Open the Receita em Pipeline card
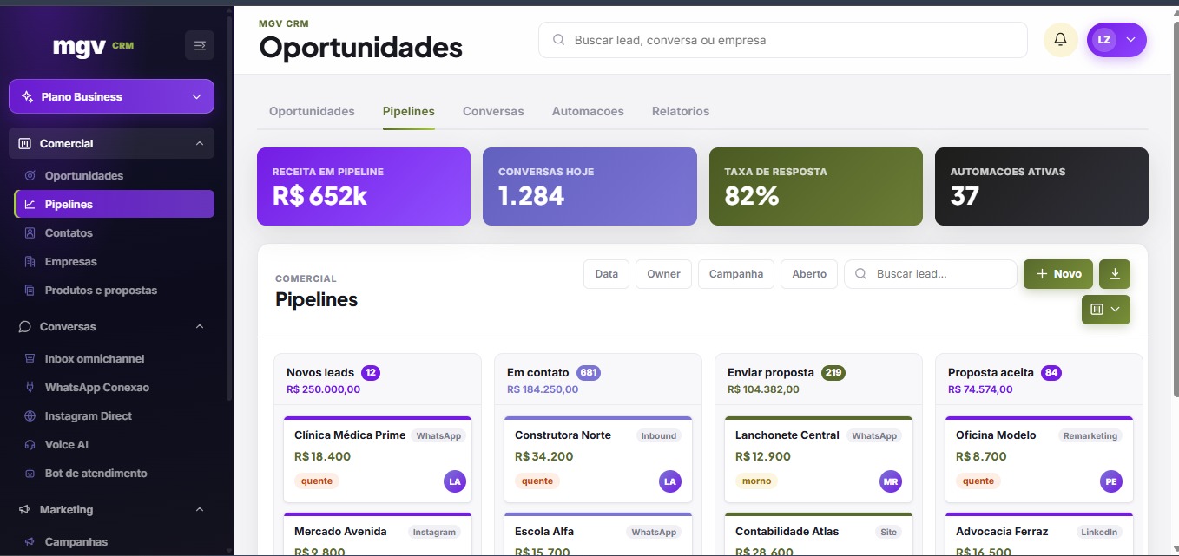1179x556 pixels. pos(364,186)
